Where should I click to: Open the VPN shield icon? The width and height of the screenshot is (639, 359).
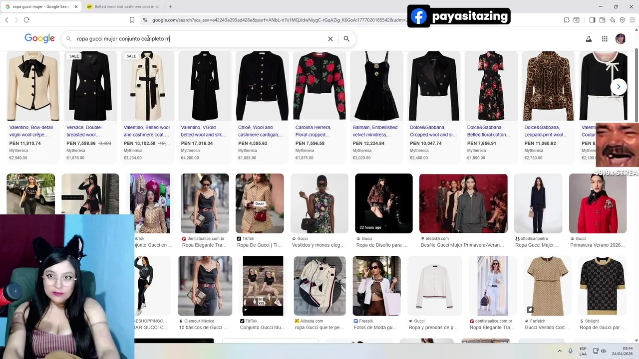pos(622,20)
